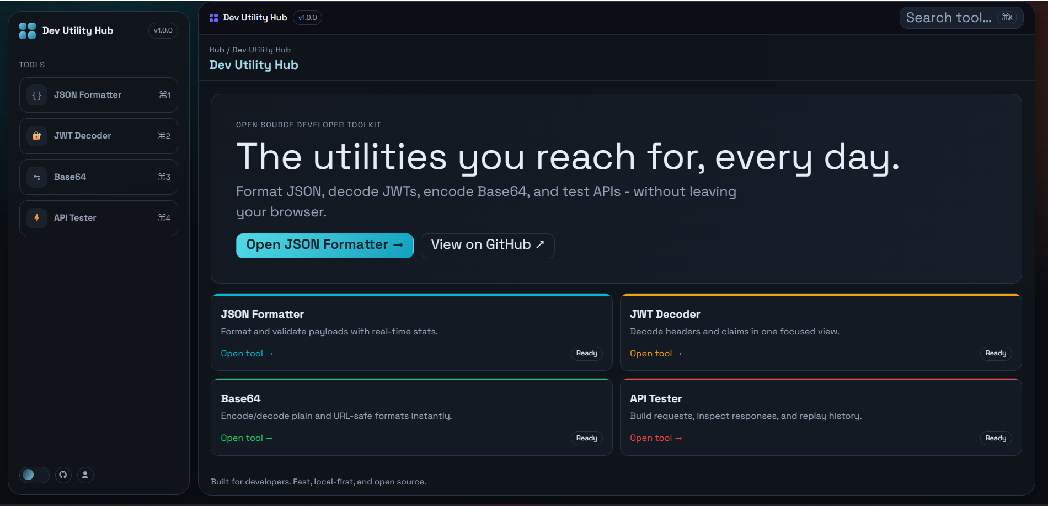Click the Dev Utility Hub sidebar logo

[x=28, y=31]
